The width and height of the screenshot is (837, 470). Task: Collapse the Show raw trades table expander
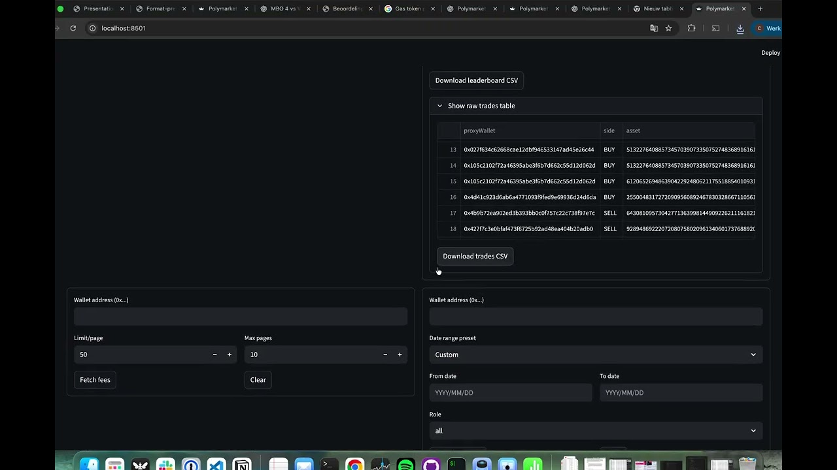(596, 106)
